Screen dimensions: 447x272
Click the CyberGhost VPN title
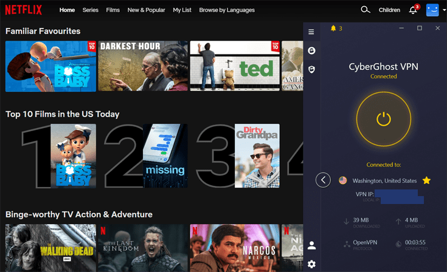tap(383, 67)
